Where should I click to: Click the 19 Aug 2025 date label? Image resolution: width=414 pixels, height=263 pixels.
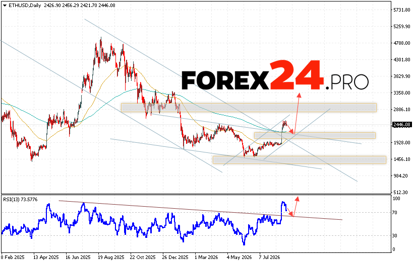[x=111, y=257]
